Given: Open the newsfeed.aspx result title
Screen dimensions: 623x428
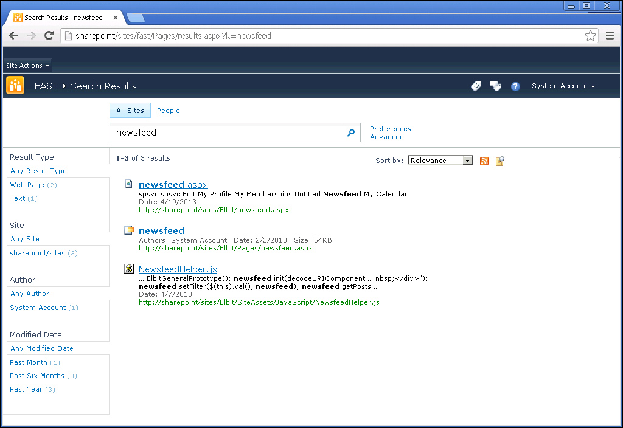Looking at the screenshot, I should click(173, 185).
